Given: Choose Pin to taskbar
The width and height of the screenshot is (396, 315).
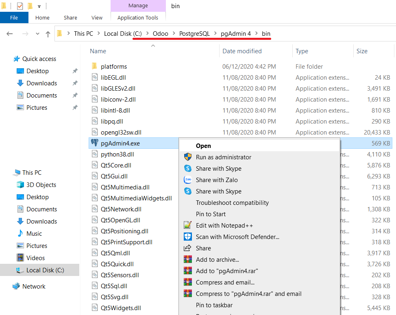Looking at the screenshot, I should [x=259, y=305].
